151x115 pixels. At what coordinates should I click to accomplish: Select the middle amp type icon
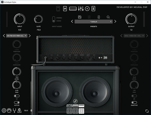(x=75, y=106)
